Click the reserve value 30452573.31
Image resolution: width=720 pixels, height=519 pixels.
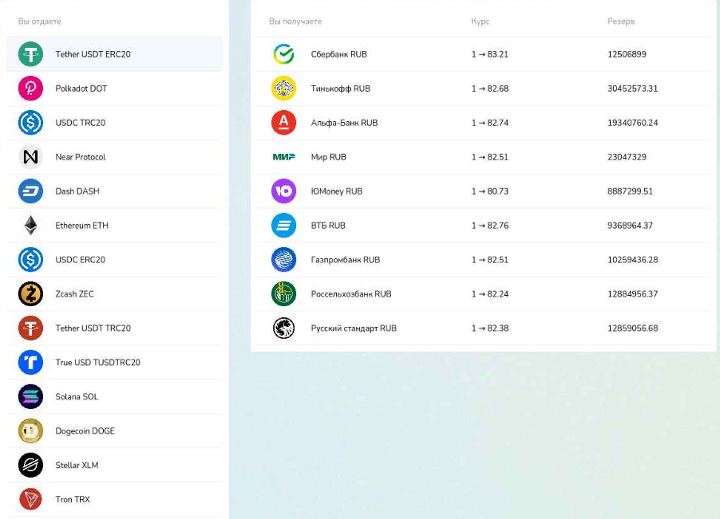tap(633, 88)
